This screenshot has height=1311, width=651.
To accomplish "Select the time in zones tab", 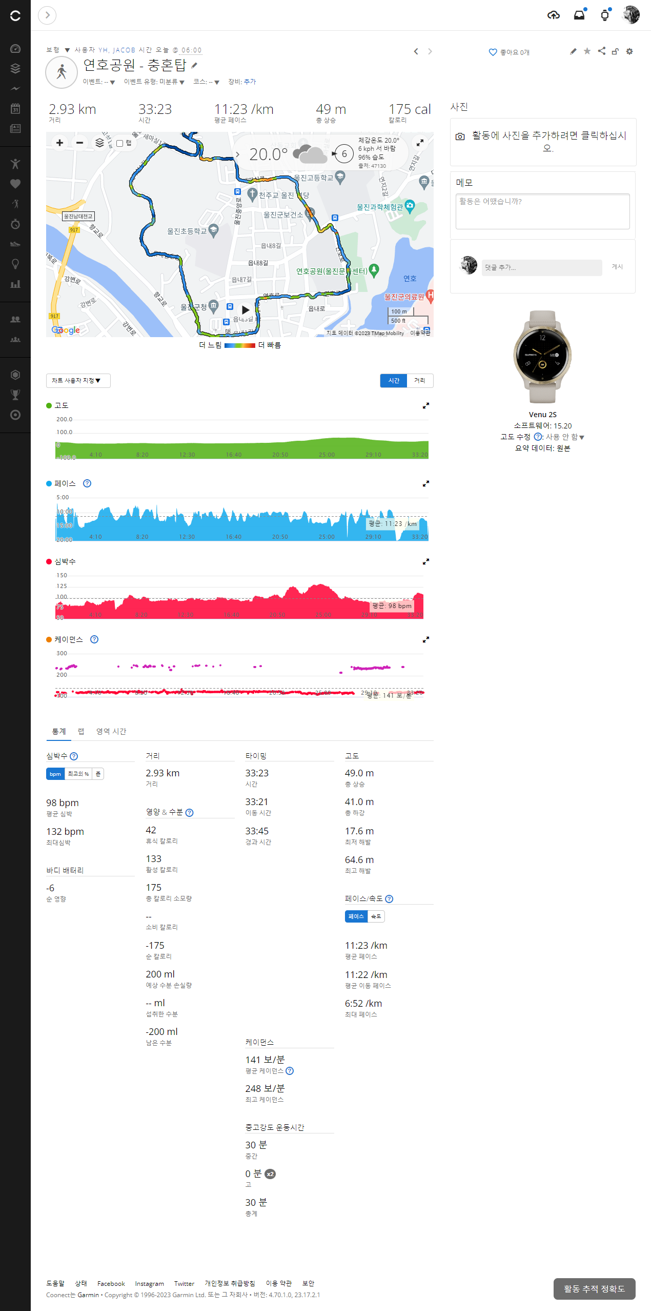I will tap(111, 732).
